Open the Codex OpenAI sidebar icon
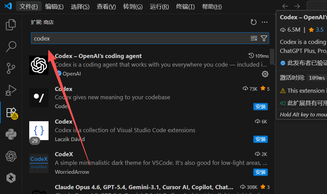The width and height of the screenshot is (327, 194). [11, 156]
